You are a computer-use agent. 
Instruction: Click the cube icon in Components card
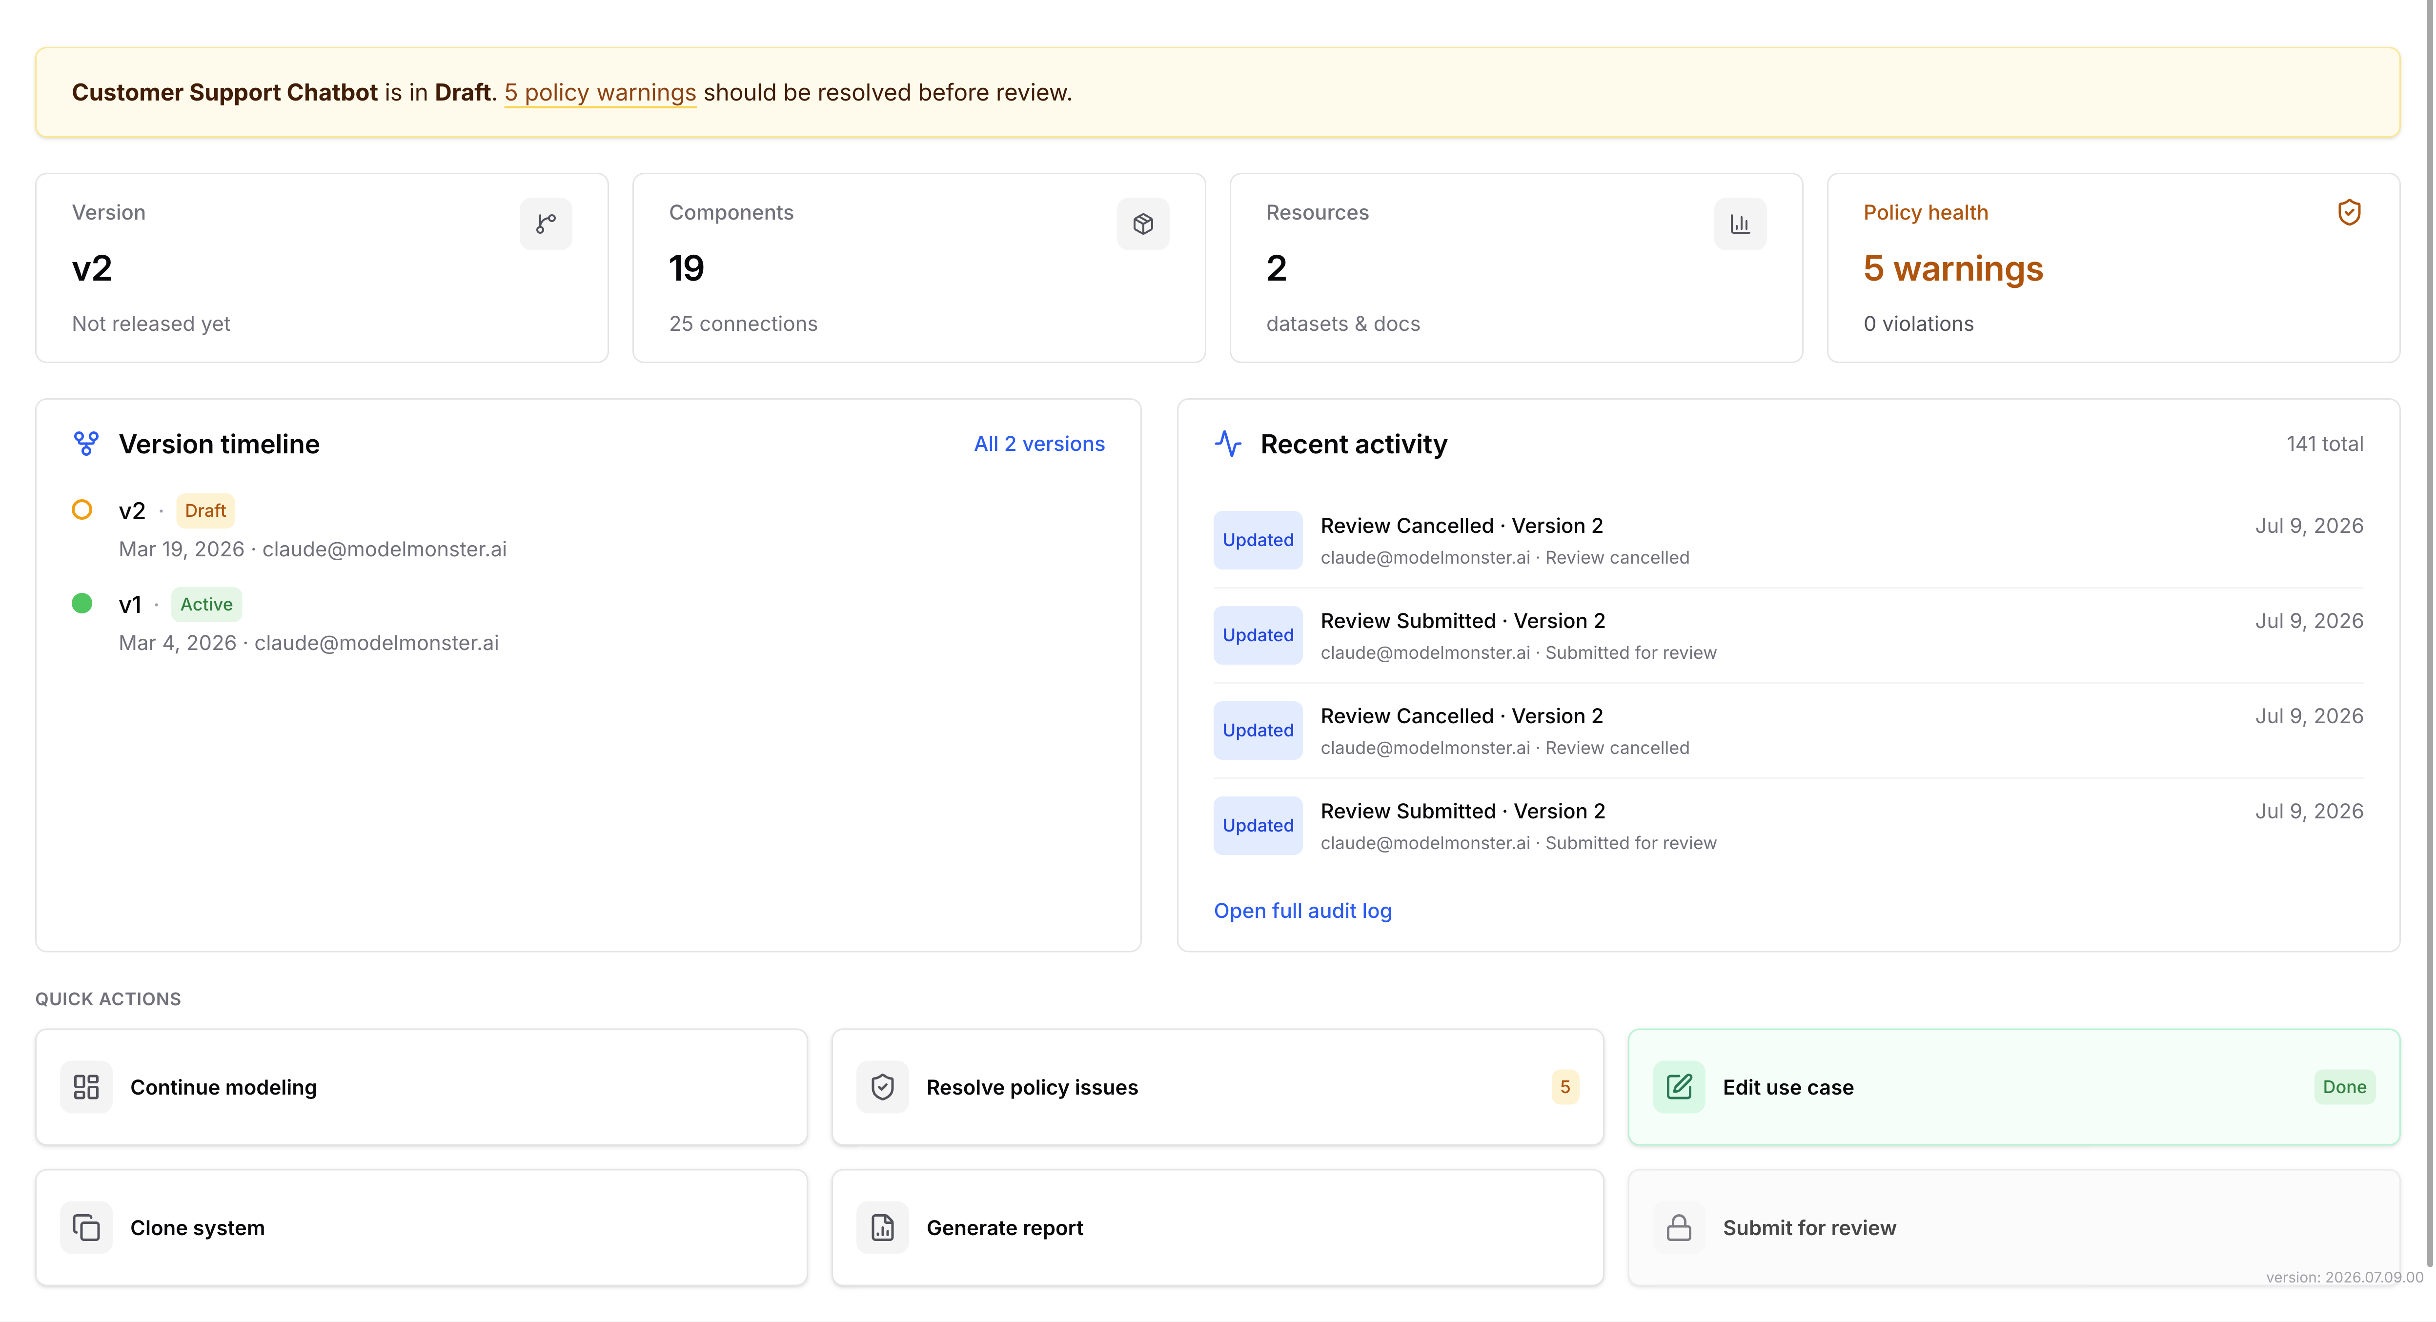pyautogui.click(x=1142, y=224)
